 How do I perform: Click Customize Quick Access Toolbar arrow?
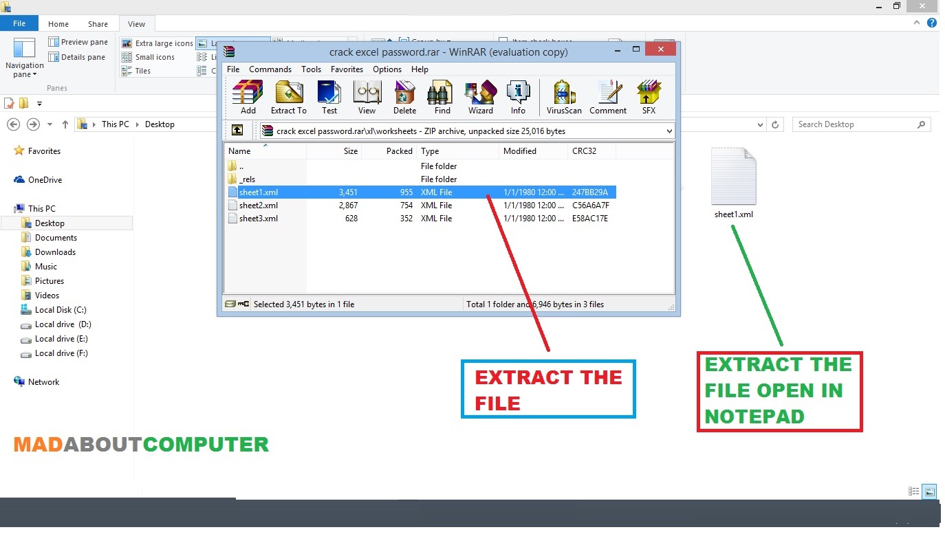39,104
